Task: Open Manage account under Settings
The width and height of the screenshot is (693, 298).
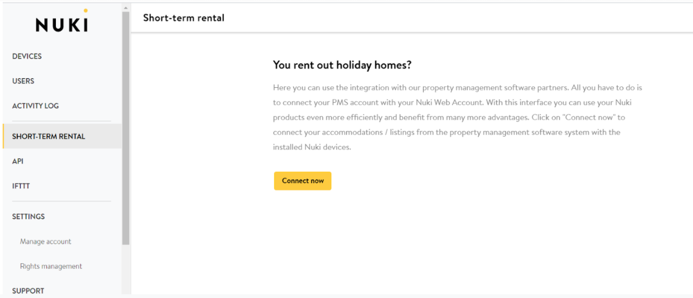Action: 45,242
